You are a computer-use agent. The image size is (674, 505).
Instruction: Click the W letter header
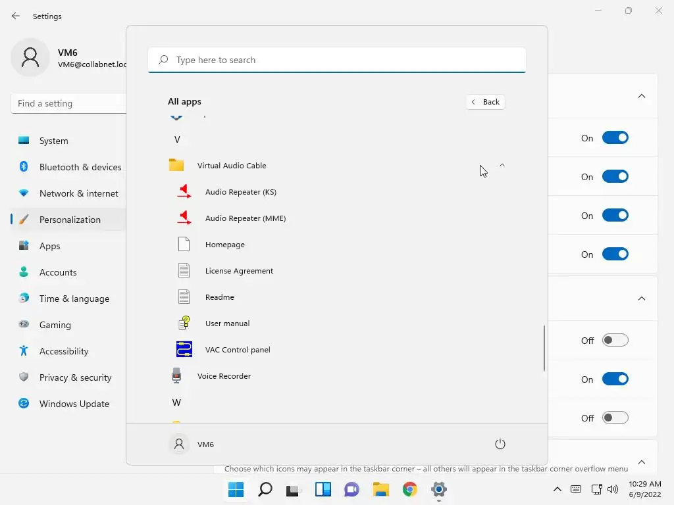[x=176, y=402]
